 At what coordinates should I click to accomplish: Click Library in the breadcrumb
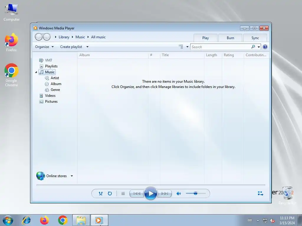click(64, 37)
